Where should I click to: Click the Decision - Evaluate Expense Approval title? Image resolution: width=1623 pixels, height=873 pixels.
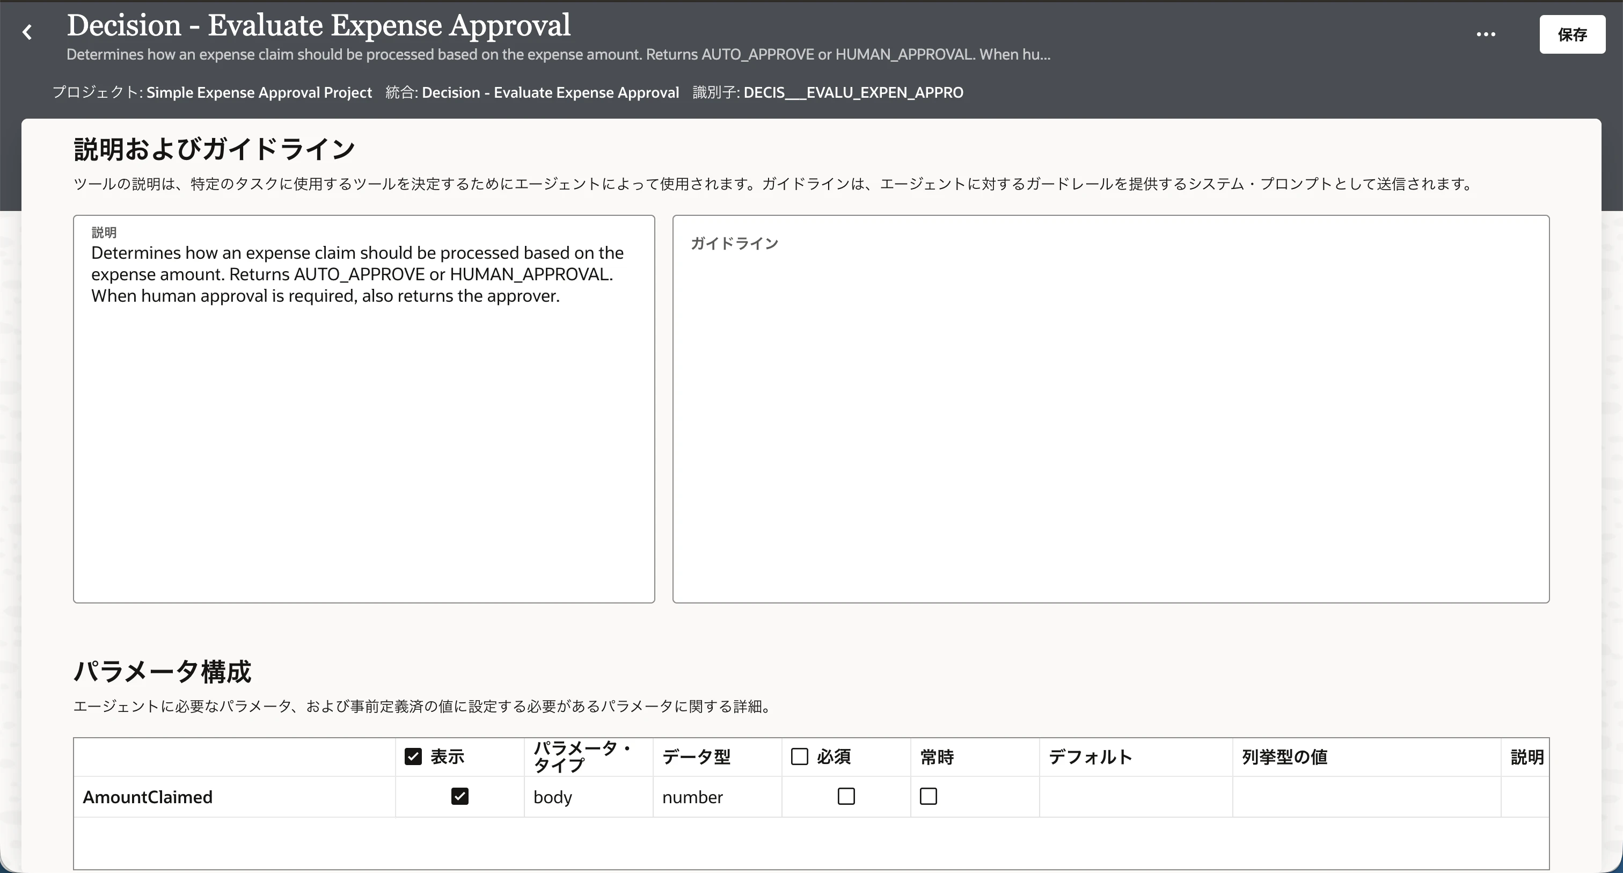click(319, 25)
